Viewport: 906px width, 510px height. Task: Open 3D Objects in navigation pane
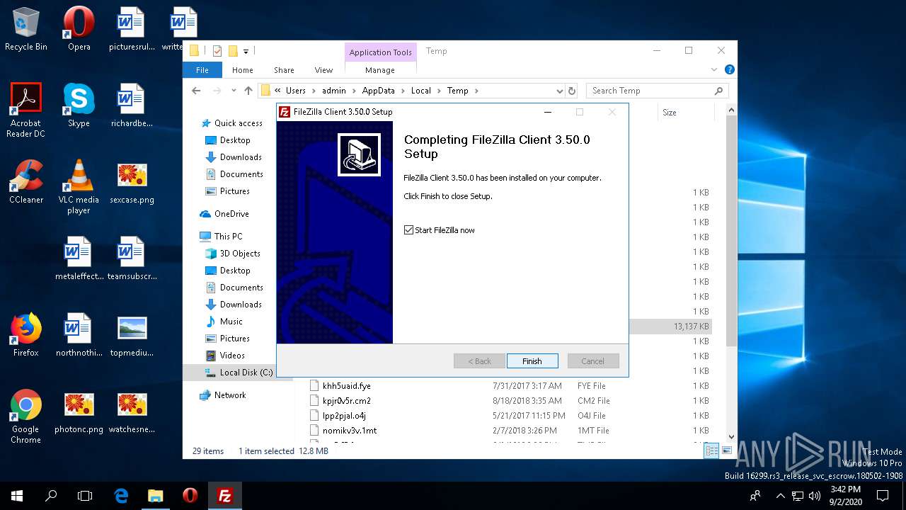(x=239, y=254)
